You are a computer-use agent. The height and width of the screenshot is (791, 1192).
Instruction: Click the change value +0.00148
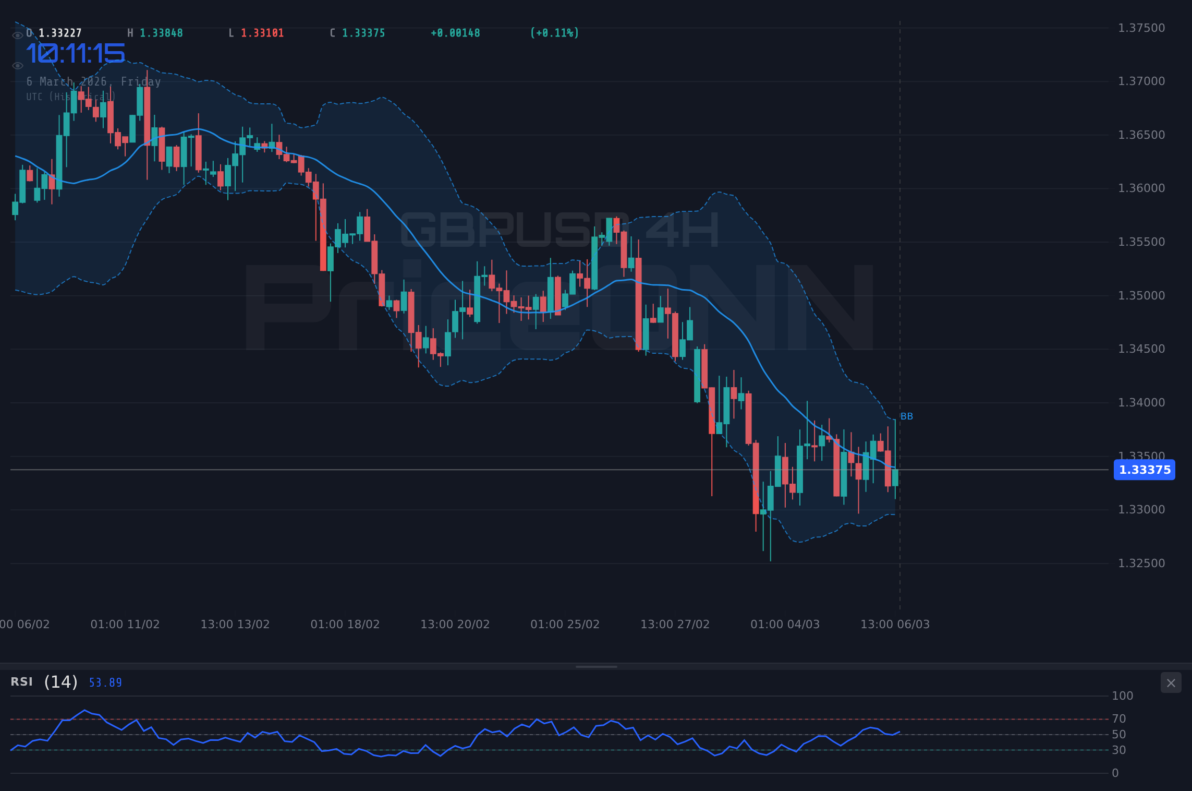coord(455,33)
